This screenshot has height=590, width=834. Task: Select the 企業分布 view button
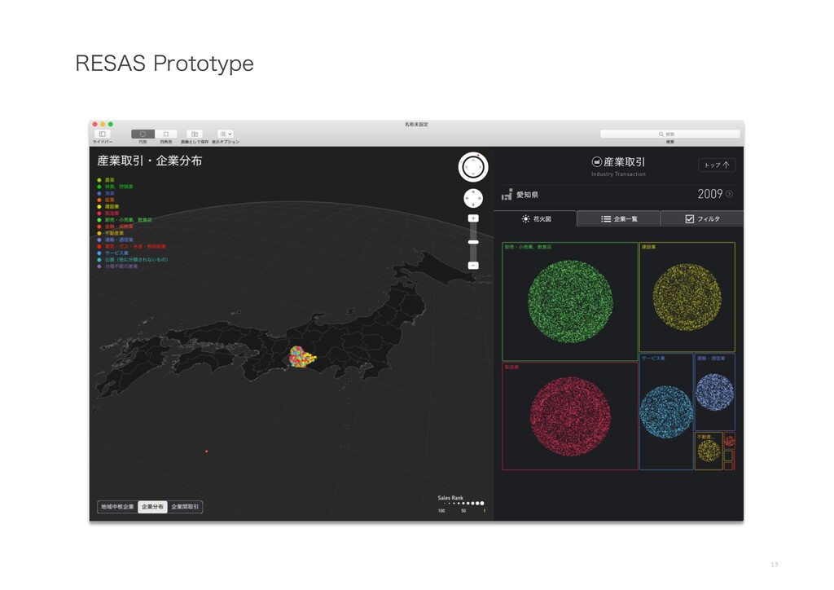(152, 507)
